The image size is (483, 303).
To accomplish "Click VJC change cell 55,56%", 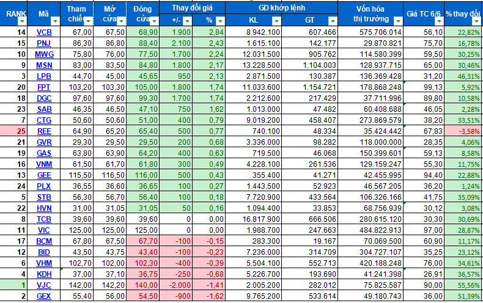I will pos(462,285).
